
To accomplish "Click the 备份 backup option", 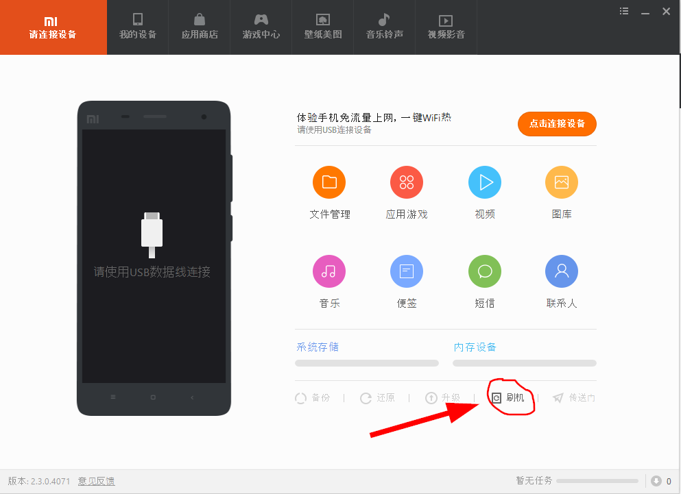I will [x=313, y=398].
